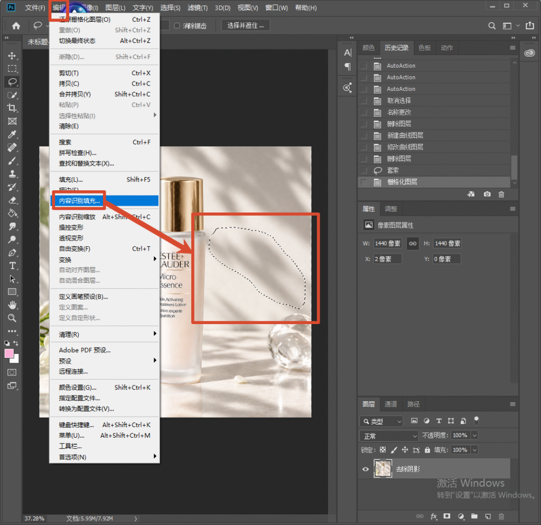Set history brush source for 套索 state

(363, 170)
